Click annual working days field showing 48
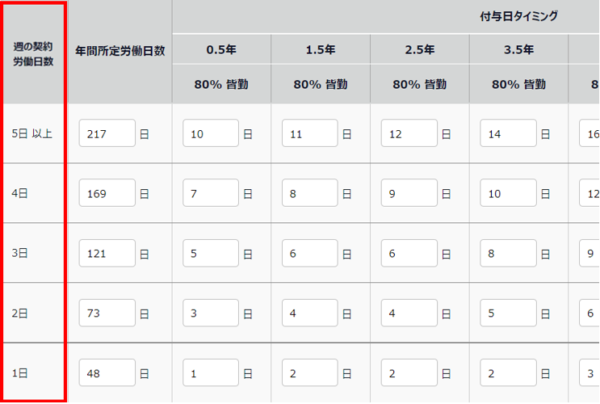 pos(107,373)
